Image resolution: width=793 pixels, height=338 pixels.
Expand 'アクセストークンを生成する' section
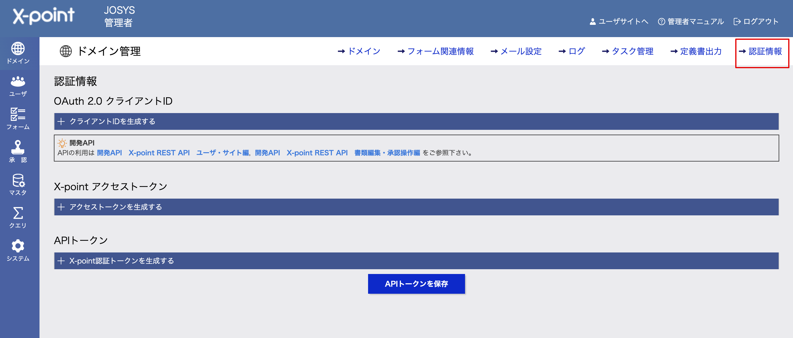pyautogui.click(x=116, y=207)
